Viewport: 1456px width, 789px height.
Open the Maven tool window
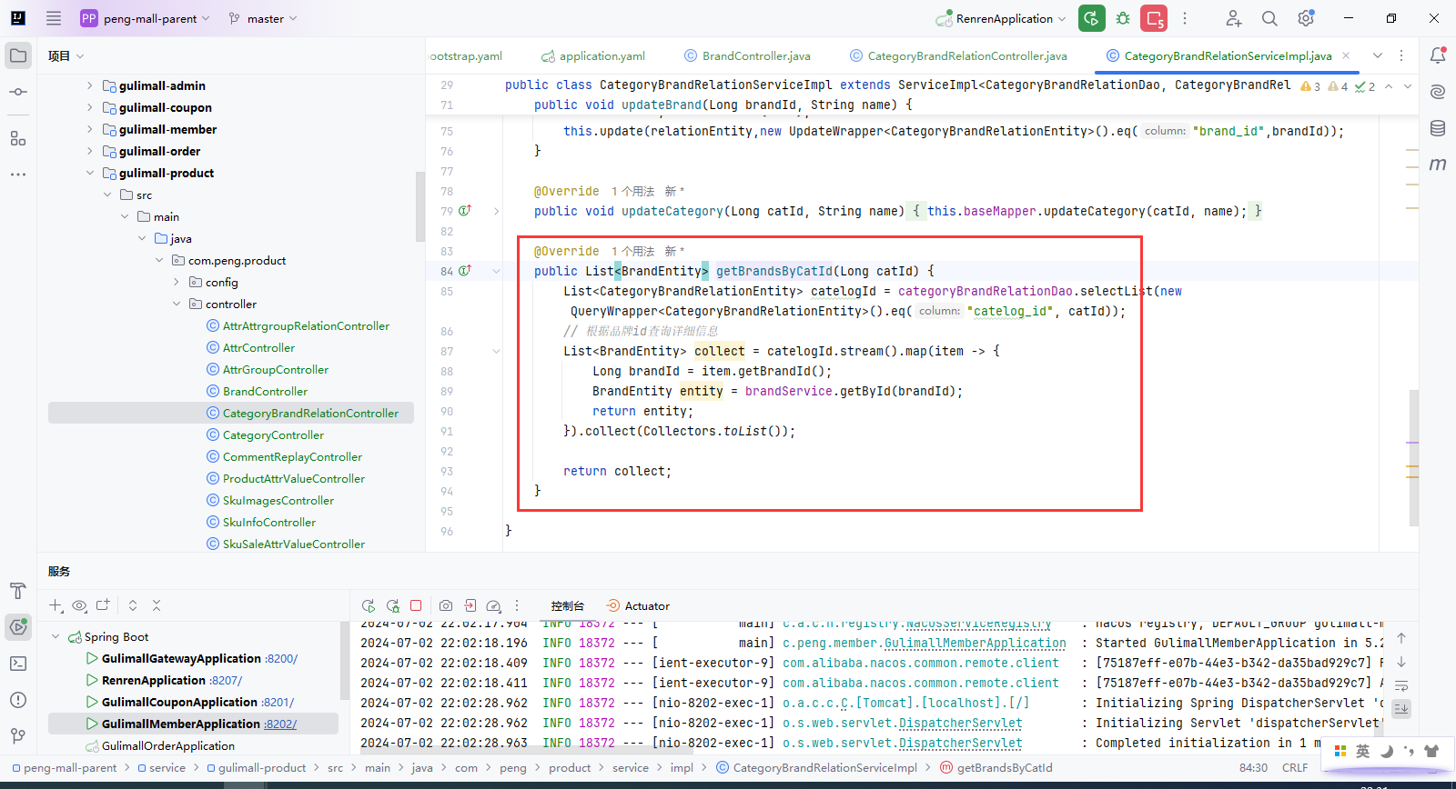coord(1438,165)
